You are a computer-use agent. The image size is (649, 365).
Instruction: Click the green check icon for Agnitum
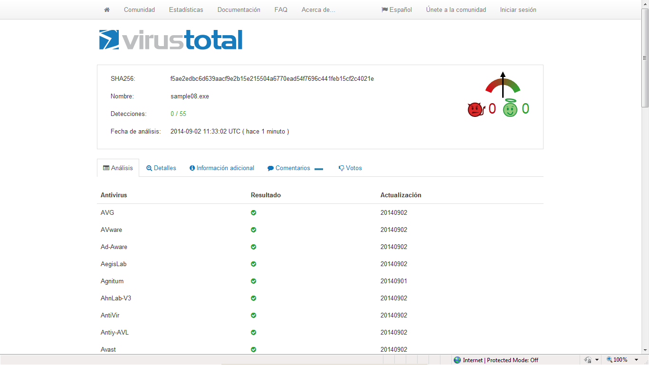[254, 281]
